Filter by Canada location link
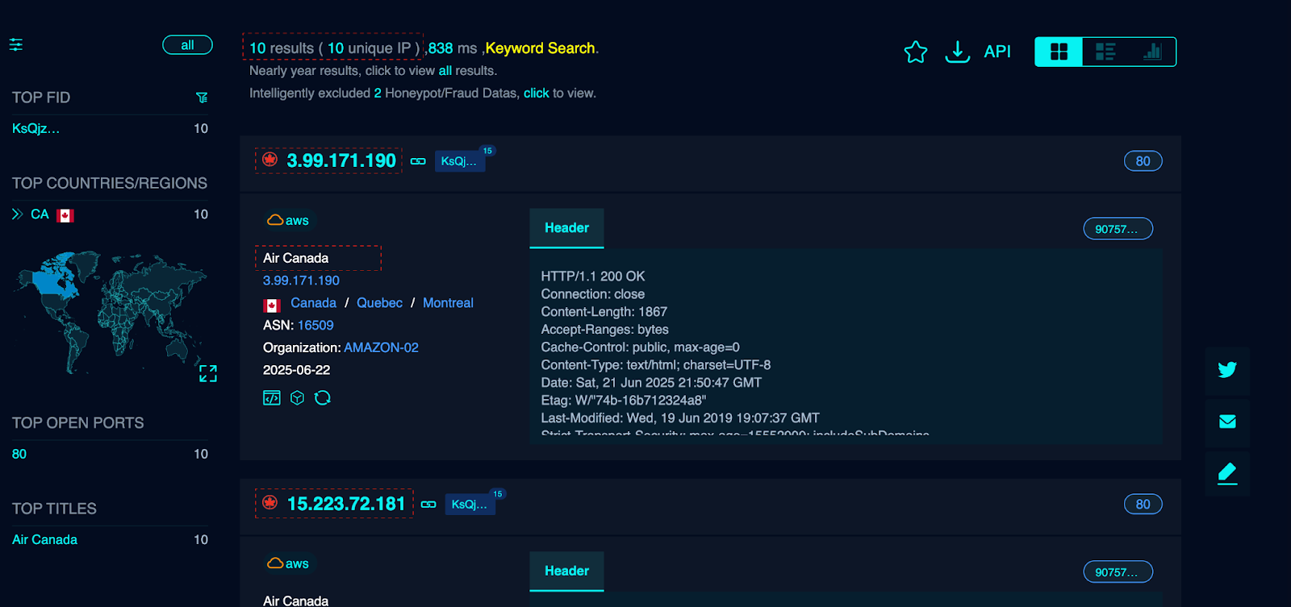Viewport: 1291px width, 607px height. pyautogui.click(x=313, y=303)
